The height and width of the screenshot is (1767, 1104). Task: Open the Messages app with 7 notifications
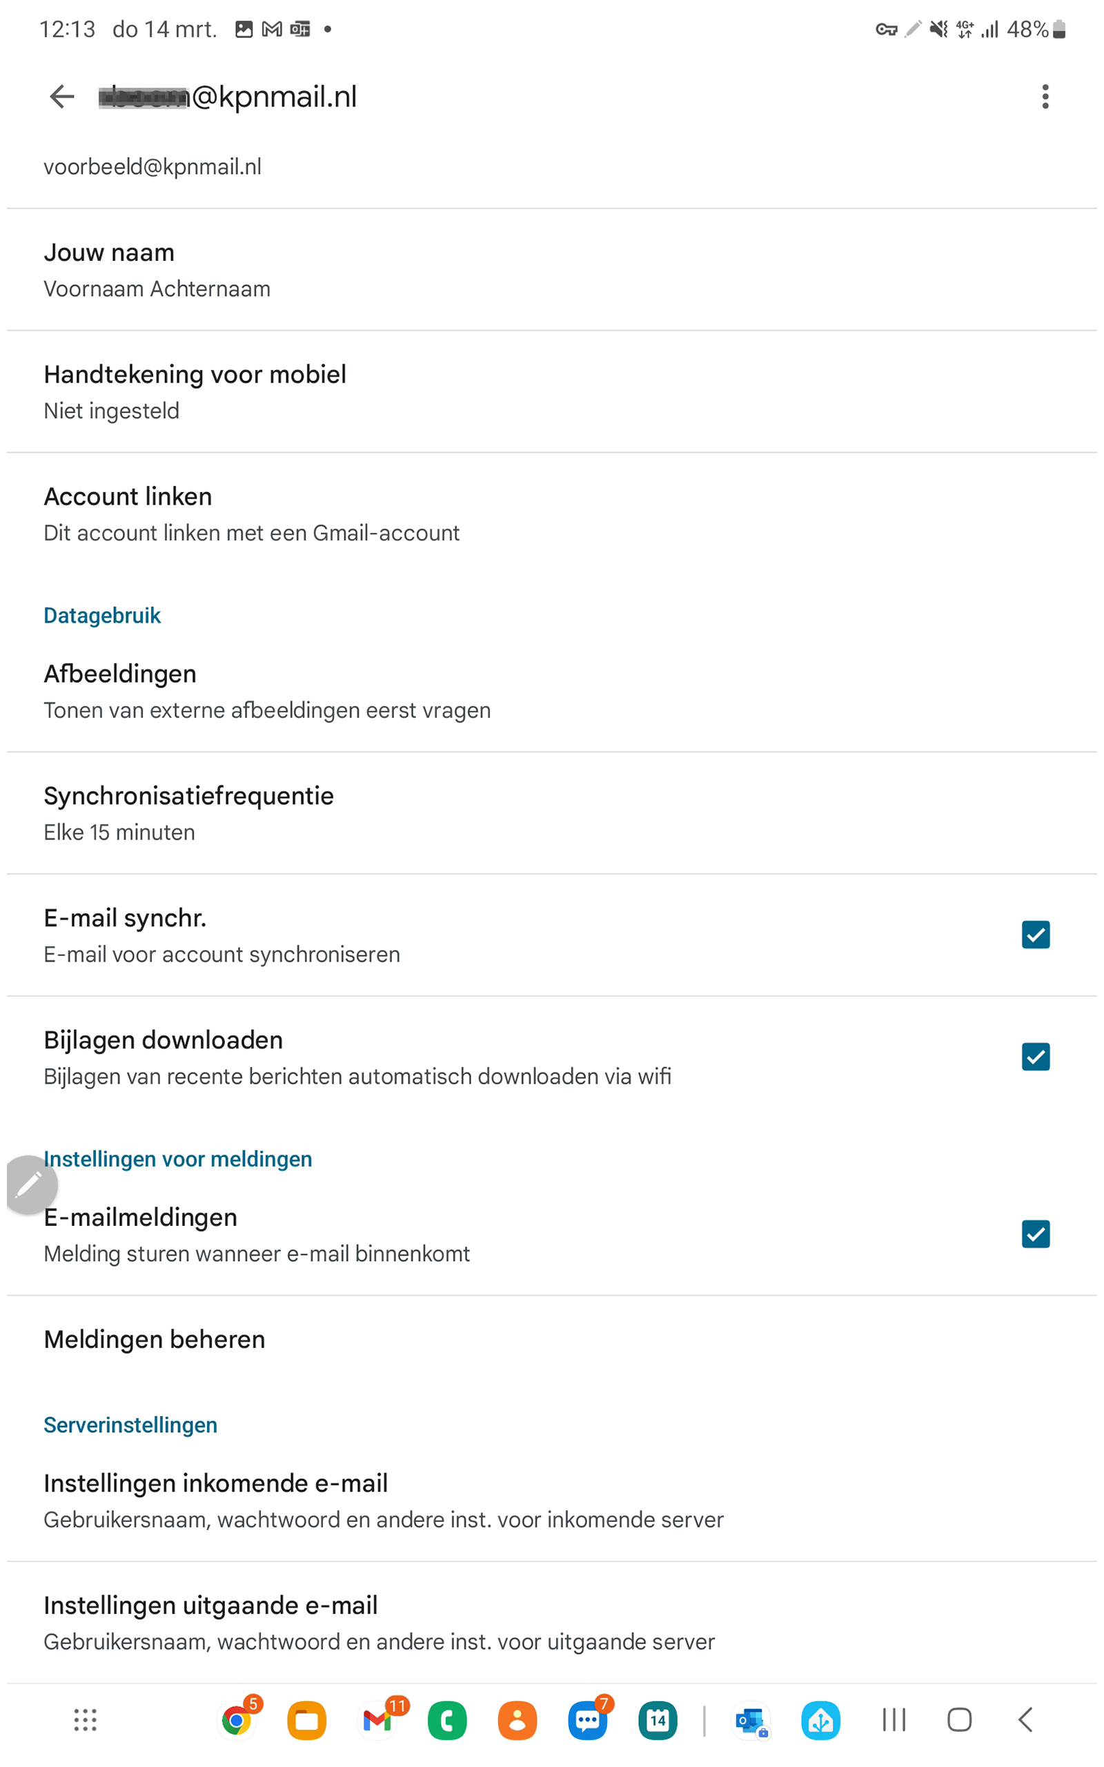tap(586, 1720)
